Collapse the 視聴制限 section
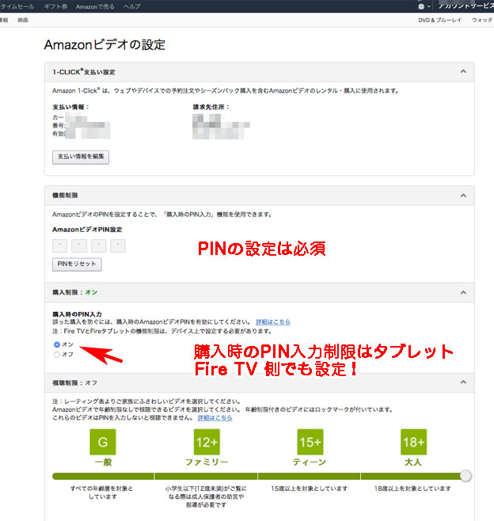The width and height of the screenshot is (494, 521). tap(463, 382)
